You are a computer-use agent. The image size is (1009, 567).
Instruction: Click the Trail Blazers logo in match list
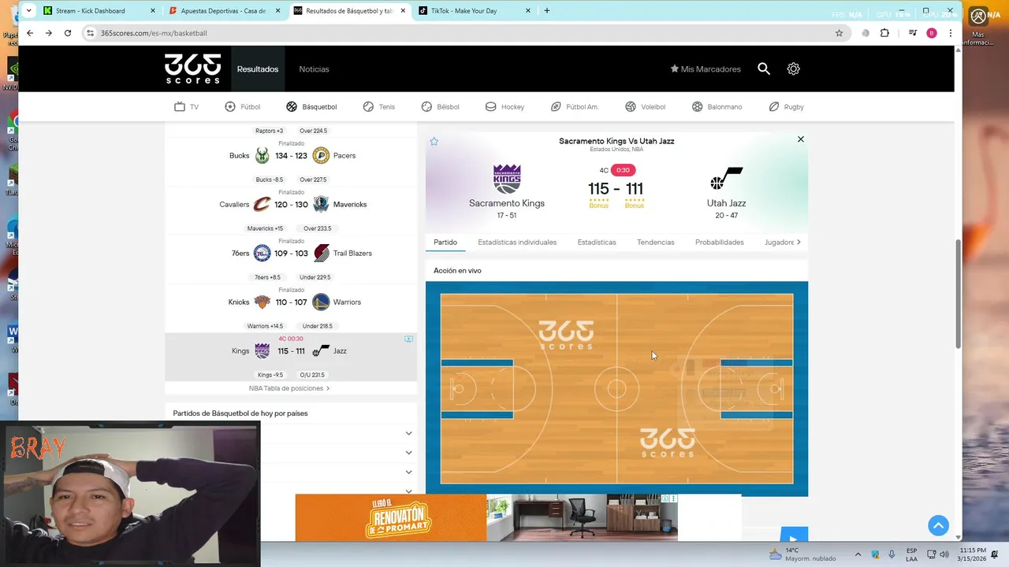point(321,254)
